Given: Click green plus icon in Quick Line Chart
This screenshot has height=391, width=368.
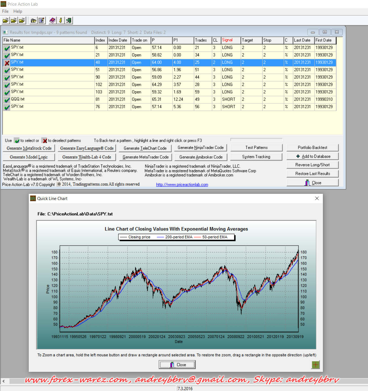Looking at the screenshot, I should pos(315,365).
